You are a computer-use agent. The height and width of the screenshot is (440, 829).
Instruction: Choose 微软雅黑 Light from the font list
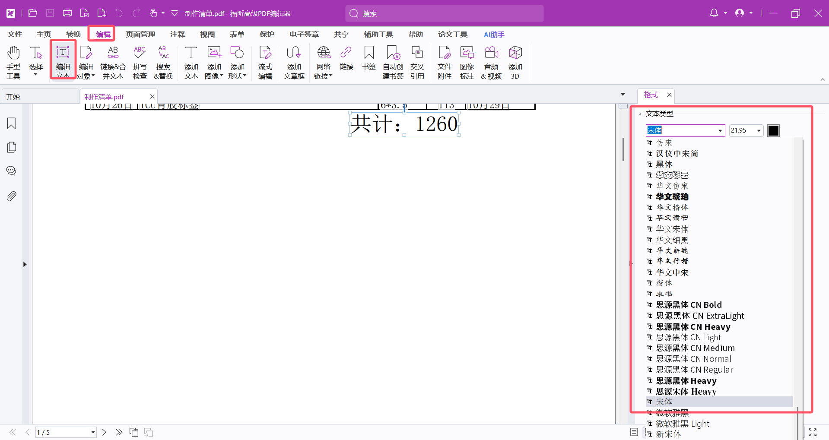pos(683,424)
